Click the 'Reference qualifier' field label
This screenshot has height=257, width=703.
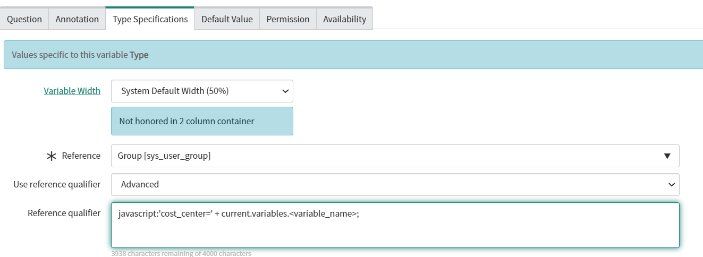64,213
